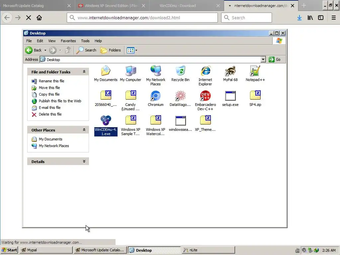Click E-mail this file link
The image size is (340, 255).
50,108
